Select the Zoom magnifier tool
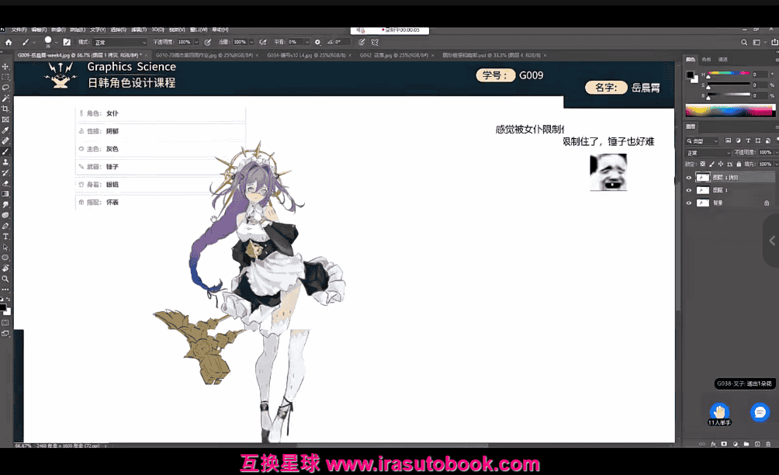The image size is (779, 475). pyautogui.click(x=5, y=278)
